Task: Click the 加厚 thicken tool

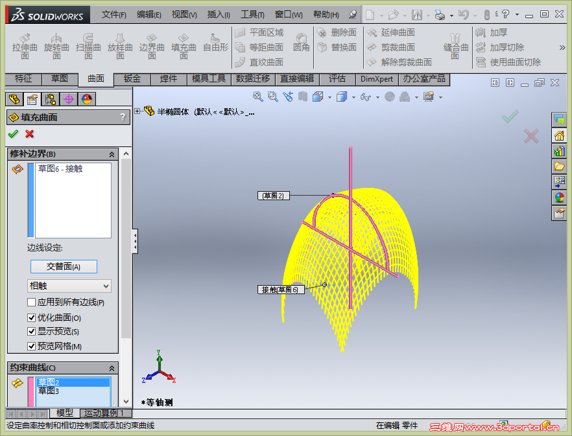Action: tap(492, 33)
